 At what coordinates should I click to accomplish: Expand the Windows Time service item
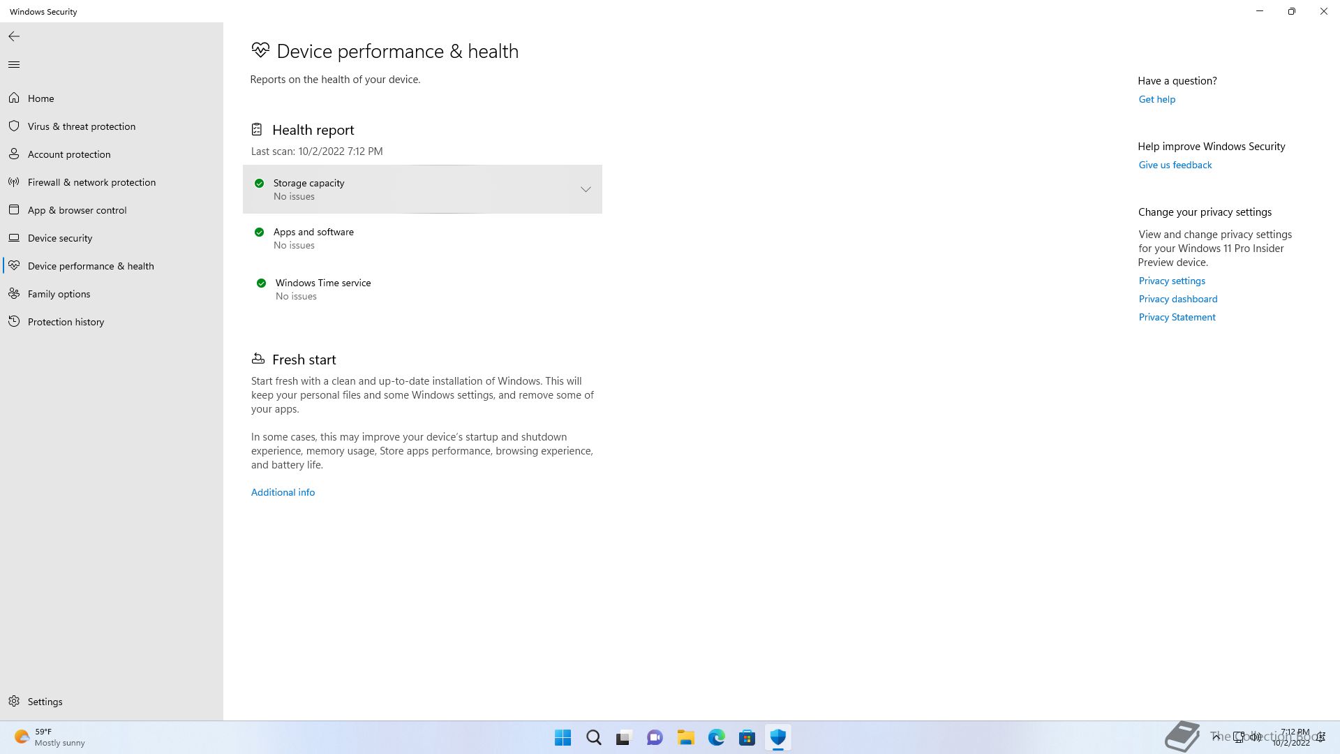click(x=422, y=289)
